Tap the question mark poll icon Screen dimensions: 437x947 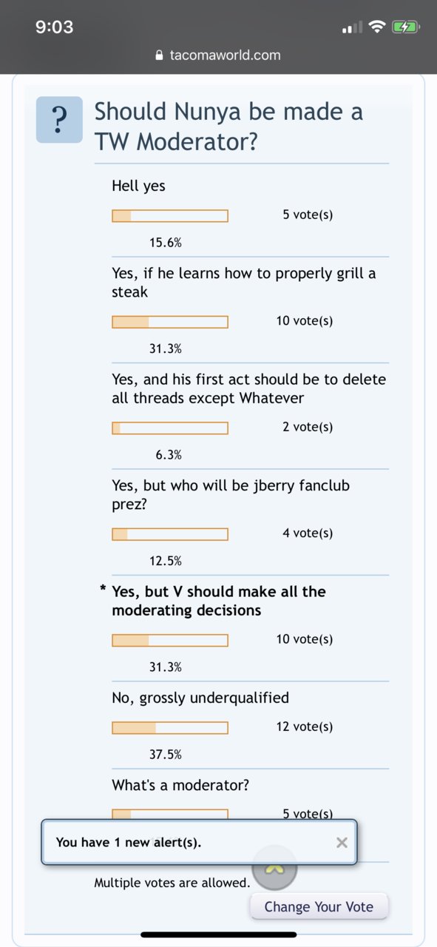click(59, 120)
